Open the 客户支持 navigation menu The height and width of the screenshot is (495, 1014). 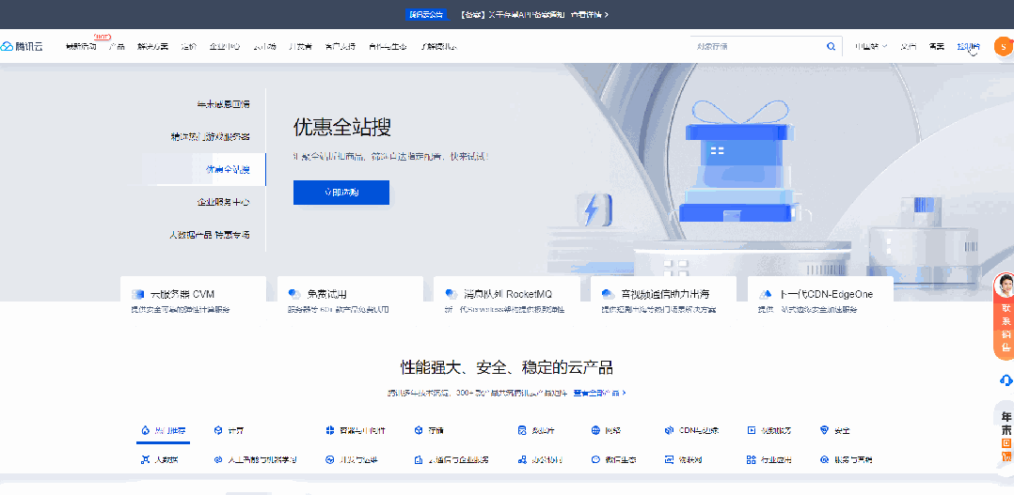(x=341, y=46)
